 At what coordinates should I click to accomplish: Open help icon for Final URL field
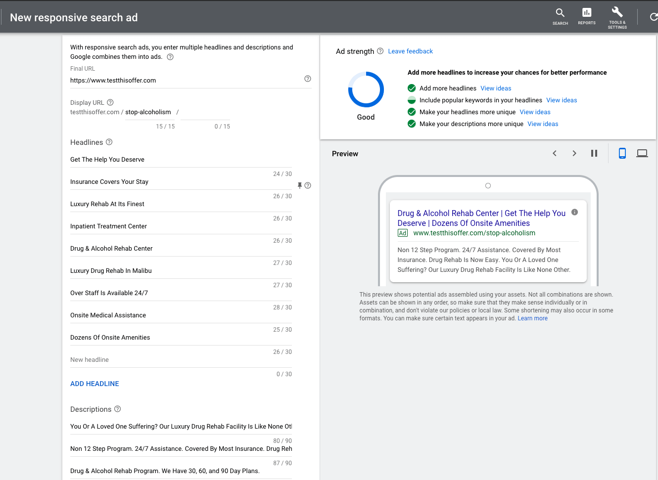coord(308,79)
